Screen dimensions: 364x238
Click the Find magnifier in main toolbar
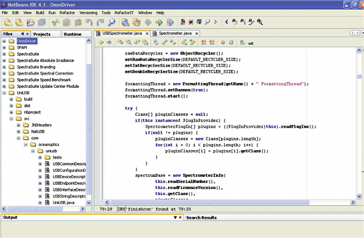(x=112, y=22)
